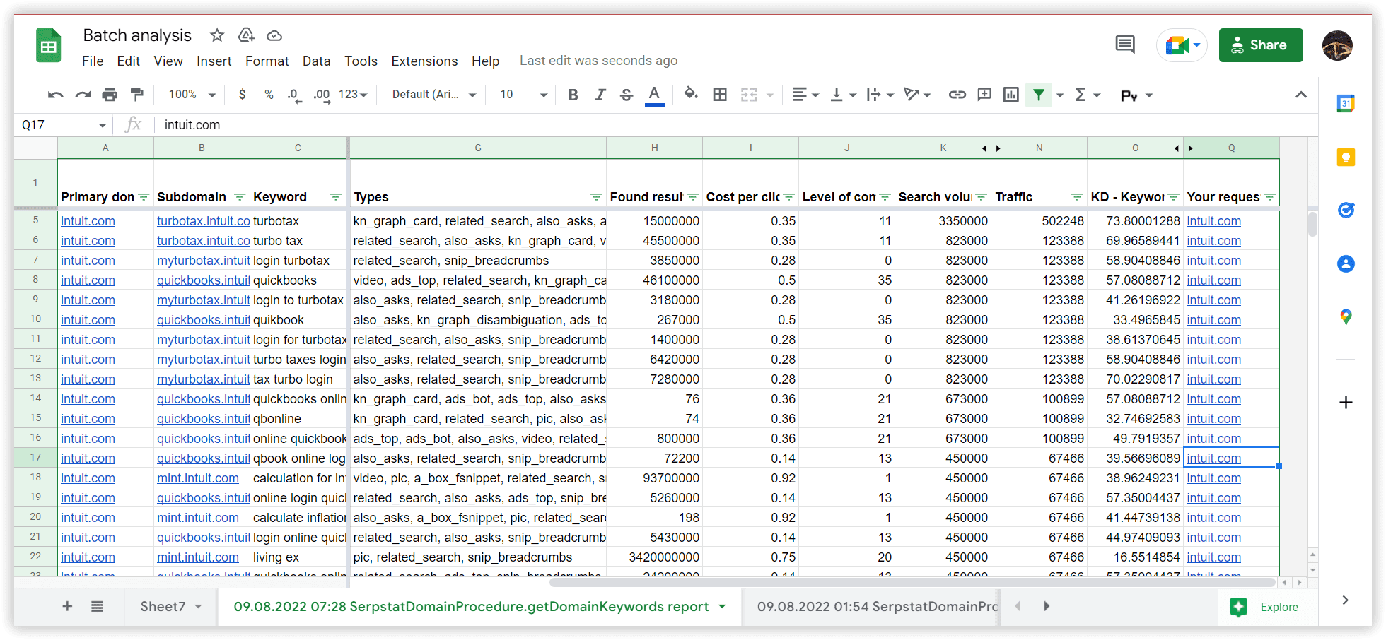Open more number formats 123 dropdown

tap(353, 95)
